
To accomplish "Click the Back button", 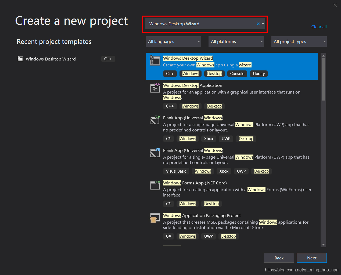I will tap(279, 258).
